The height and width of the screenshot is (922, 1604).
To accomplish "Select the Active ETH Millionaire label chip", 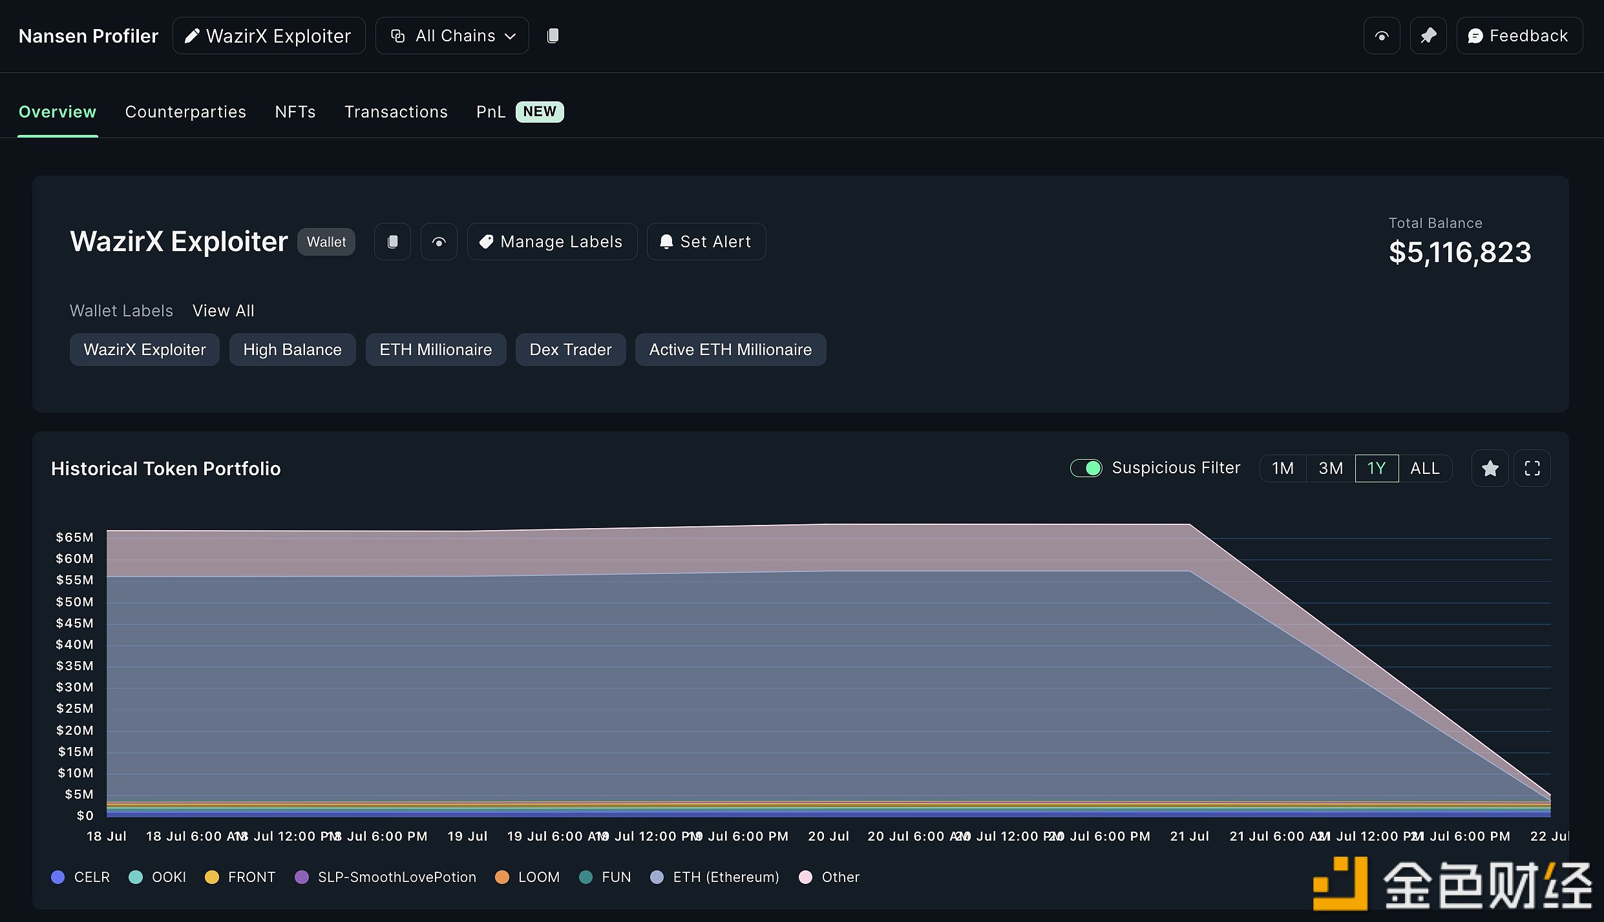I will click(731, 349).
